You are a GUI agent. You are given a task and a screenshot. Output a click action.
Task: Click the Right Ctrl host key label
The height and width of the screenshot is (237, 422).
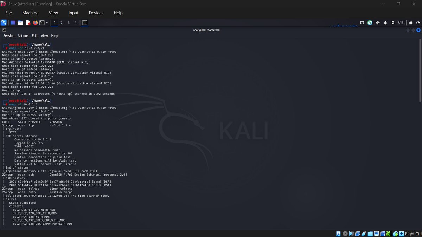[413, 234]
